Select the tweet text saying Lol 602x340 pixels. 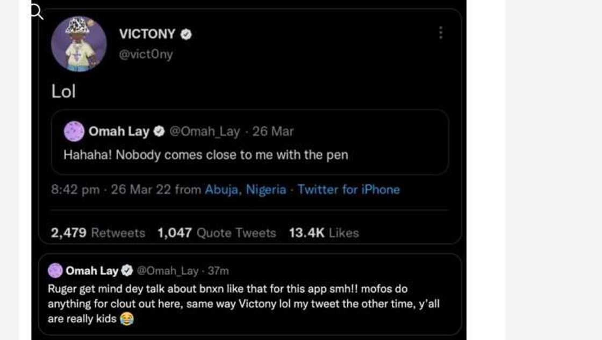[63, 91]
